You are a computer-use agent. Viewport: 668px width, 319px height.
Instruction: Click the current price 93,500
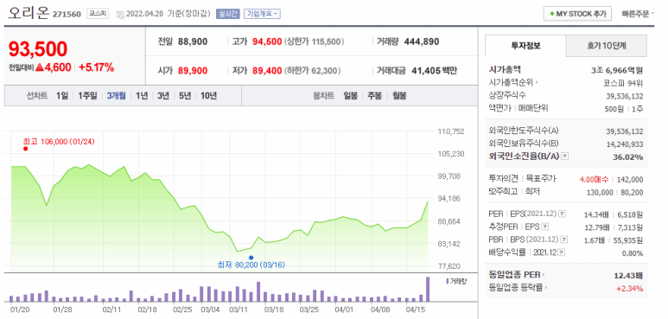point(38,49)
